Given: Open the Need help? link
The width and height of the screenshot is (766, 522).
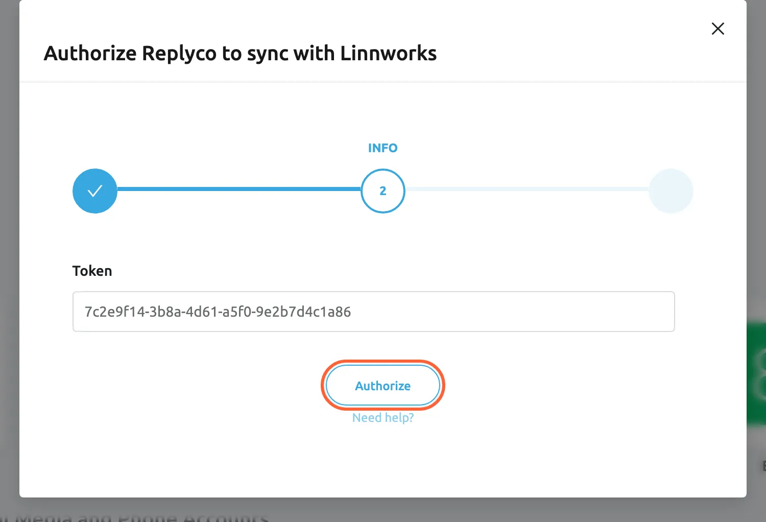Looking at the screenshot, I should point(383,418).
